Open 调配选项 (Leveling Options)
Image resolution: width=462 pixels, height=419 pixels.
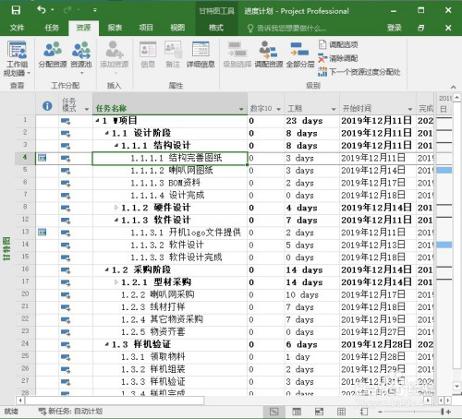(x=338, y=44)
